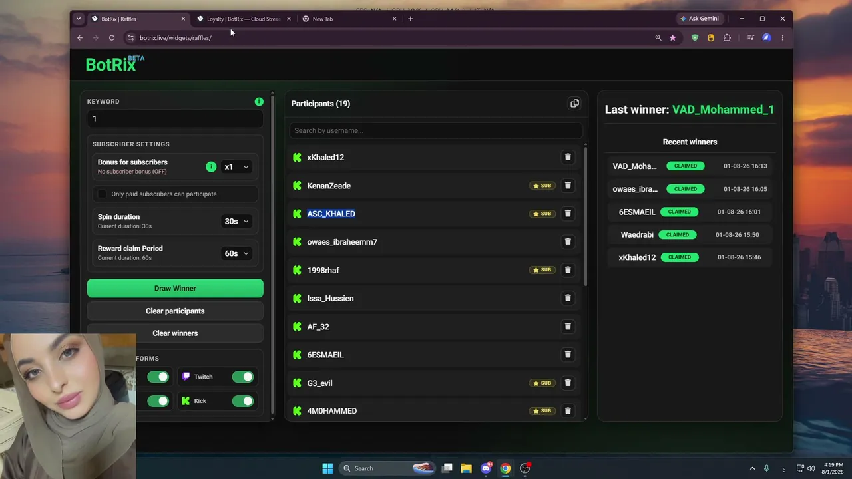
Task: Close the Loyalty | BotRix tab
Action: point(289,19)
